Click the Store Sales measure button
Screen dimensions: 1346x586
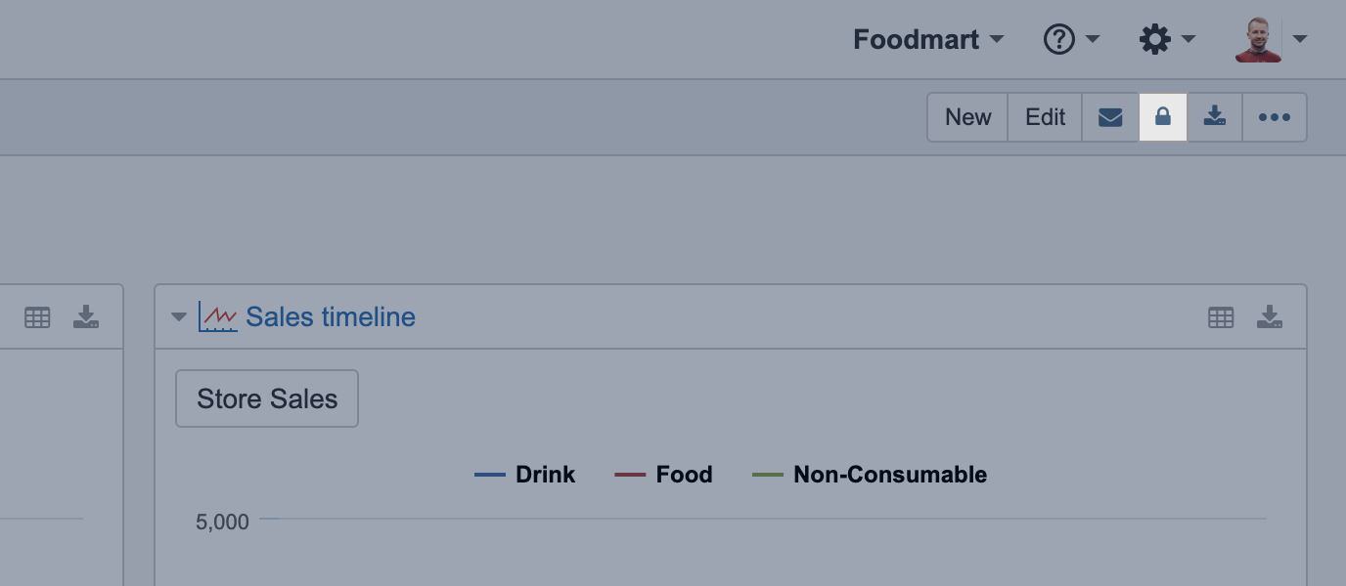click(267, 398)
